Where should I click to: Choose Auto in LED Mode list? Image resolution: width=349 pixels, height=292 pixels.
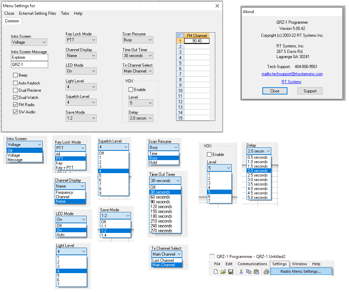(71, 235)
